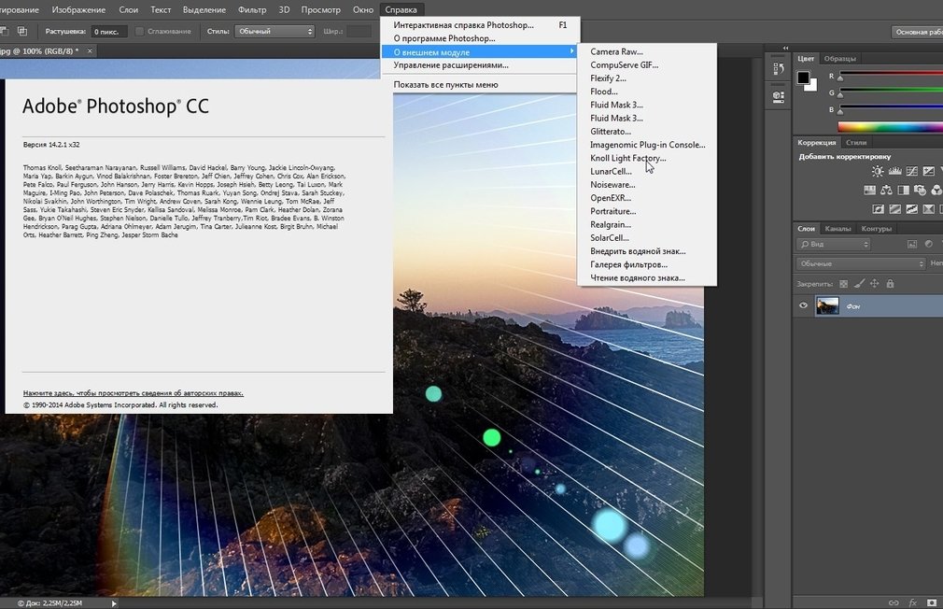943x609 pixels.
Task: Open the Стиль dropdown in options bar
Action: (274, 32)
